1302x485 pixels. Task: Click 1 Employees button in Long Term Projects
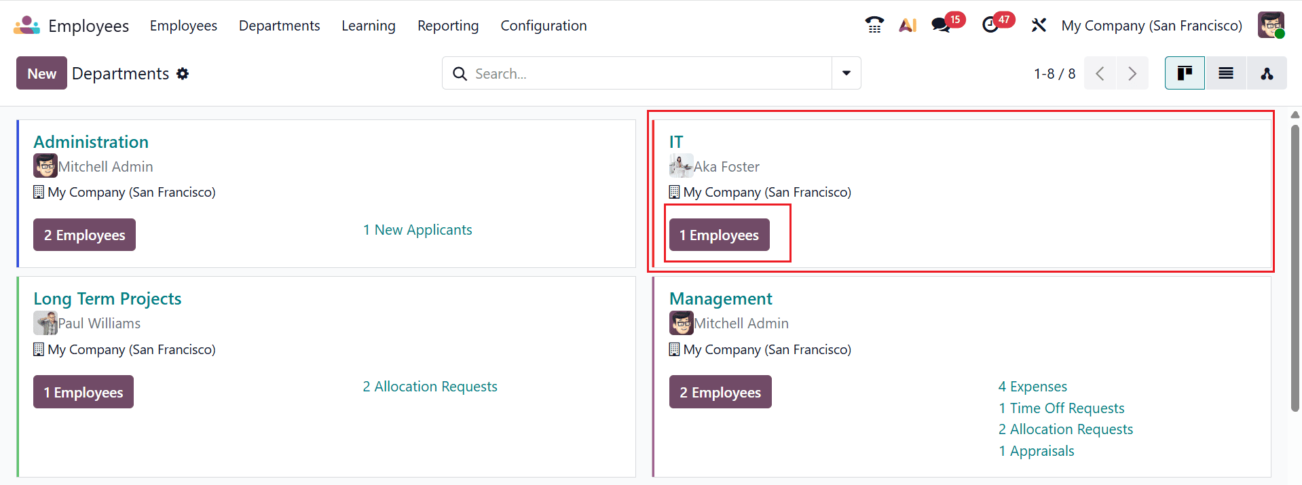(x=83, y=392)
